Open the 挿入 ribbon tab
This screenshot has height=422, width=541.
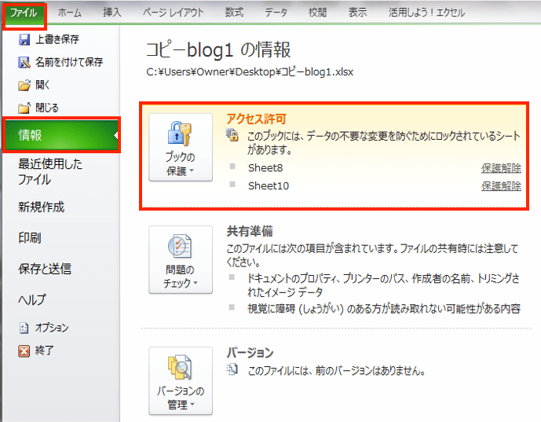click(x=112, y=13)
